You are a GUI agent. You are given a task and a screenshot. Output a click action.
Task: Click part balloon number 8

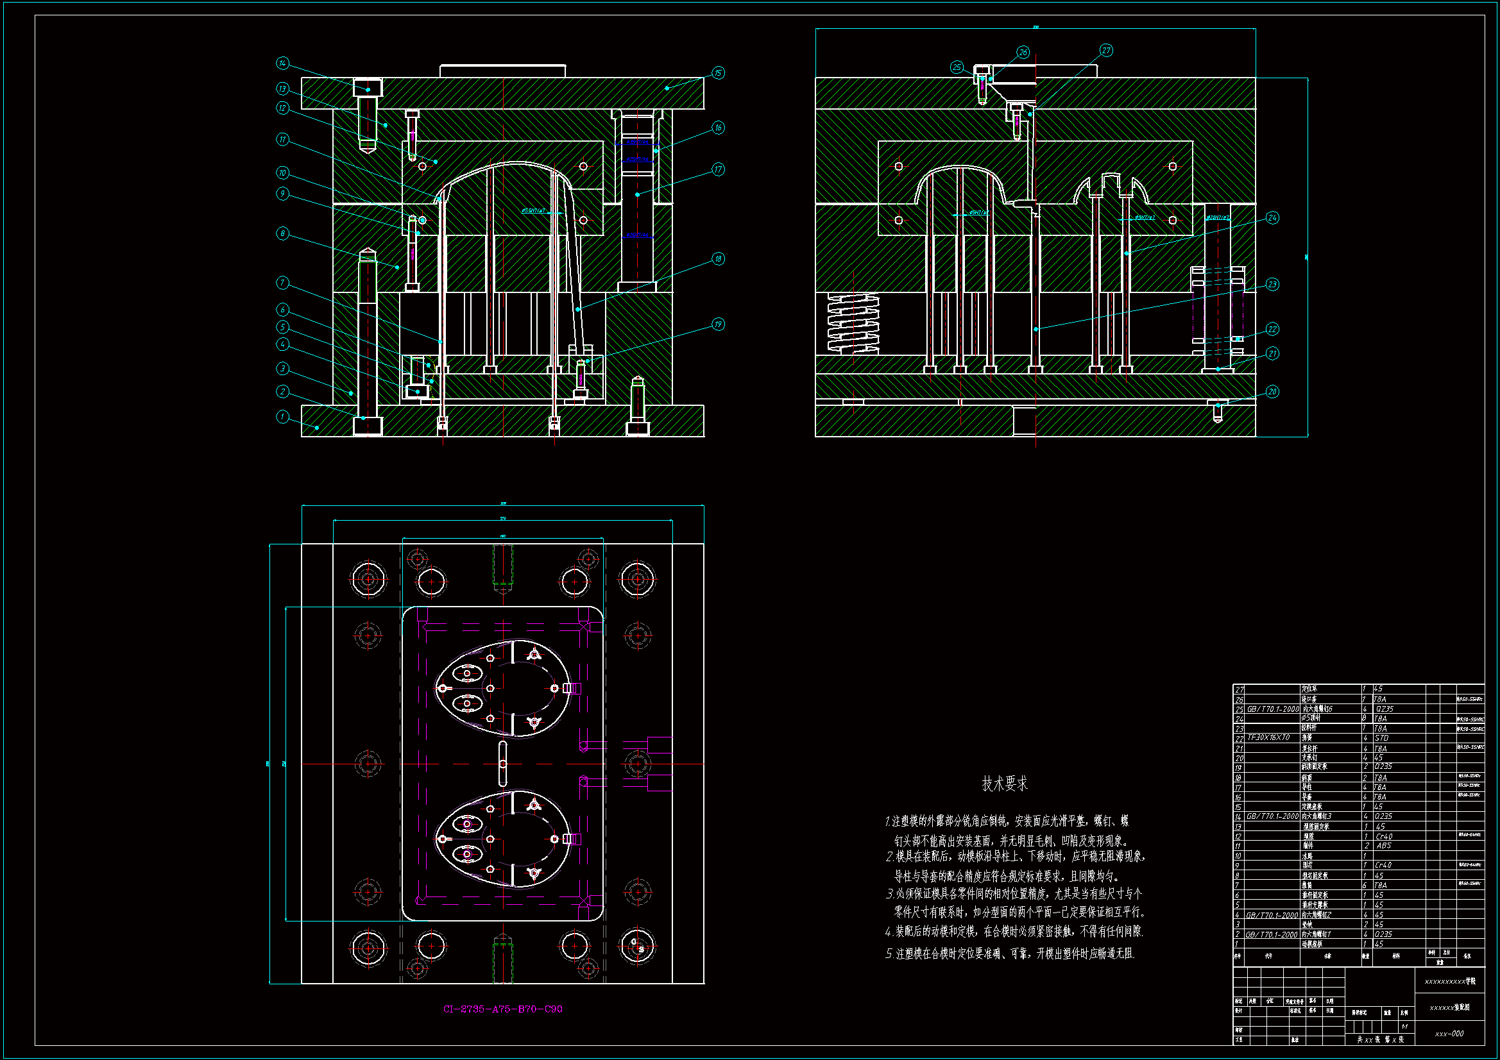tap(282, 233)
